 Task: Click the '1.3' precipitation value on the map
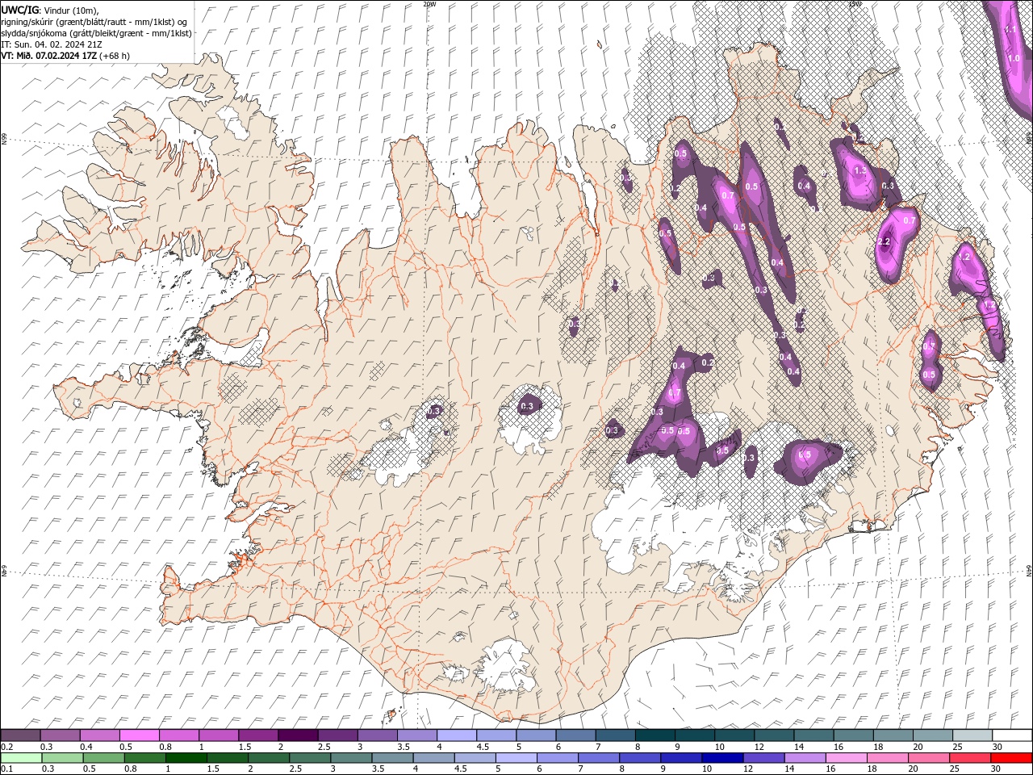[860, 171]
